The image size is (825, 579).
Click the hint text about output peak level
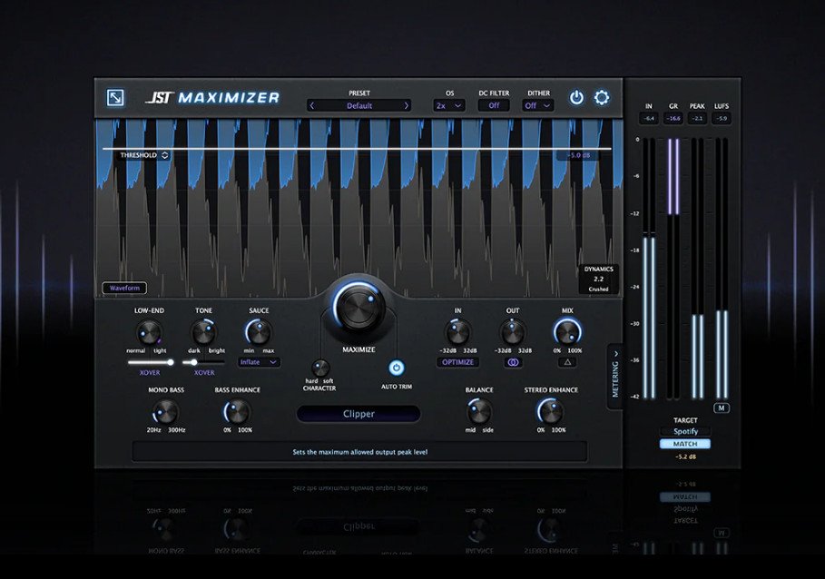coord(360,452)
